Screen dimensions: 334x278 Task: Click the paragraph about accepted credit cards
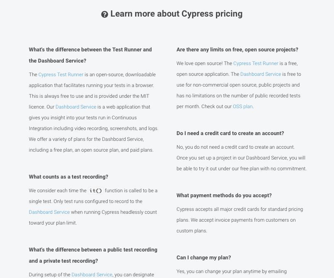240,220
